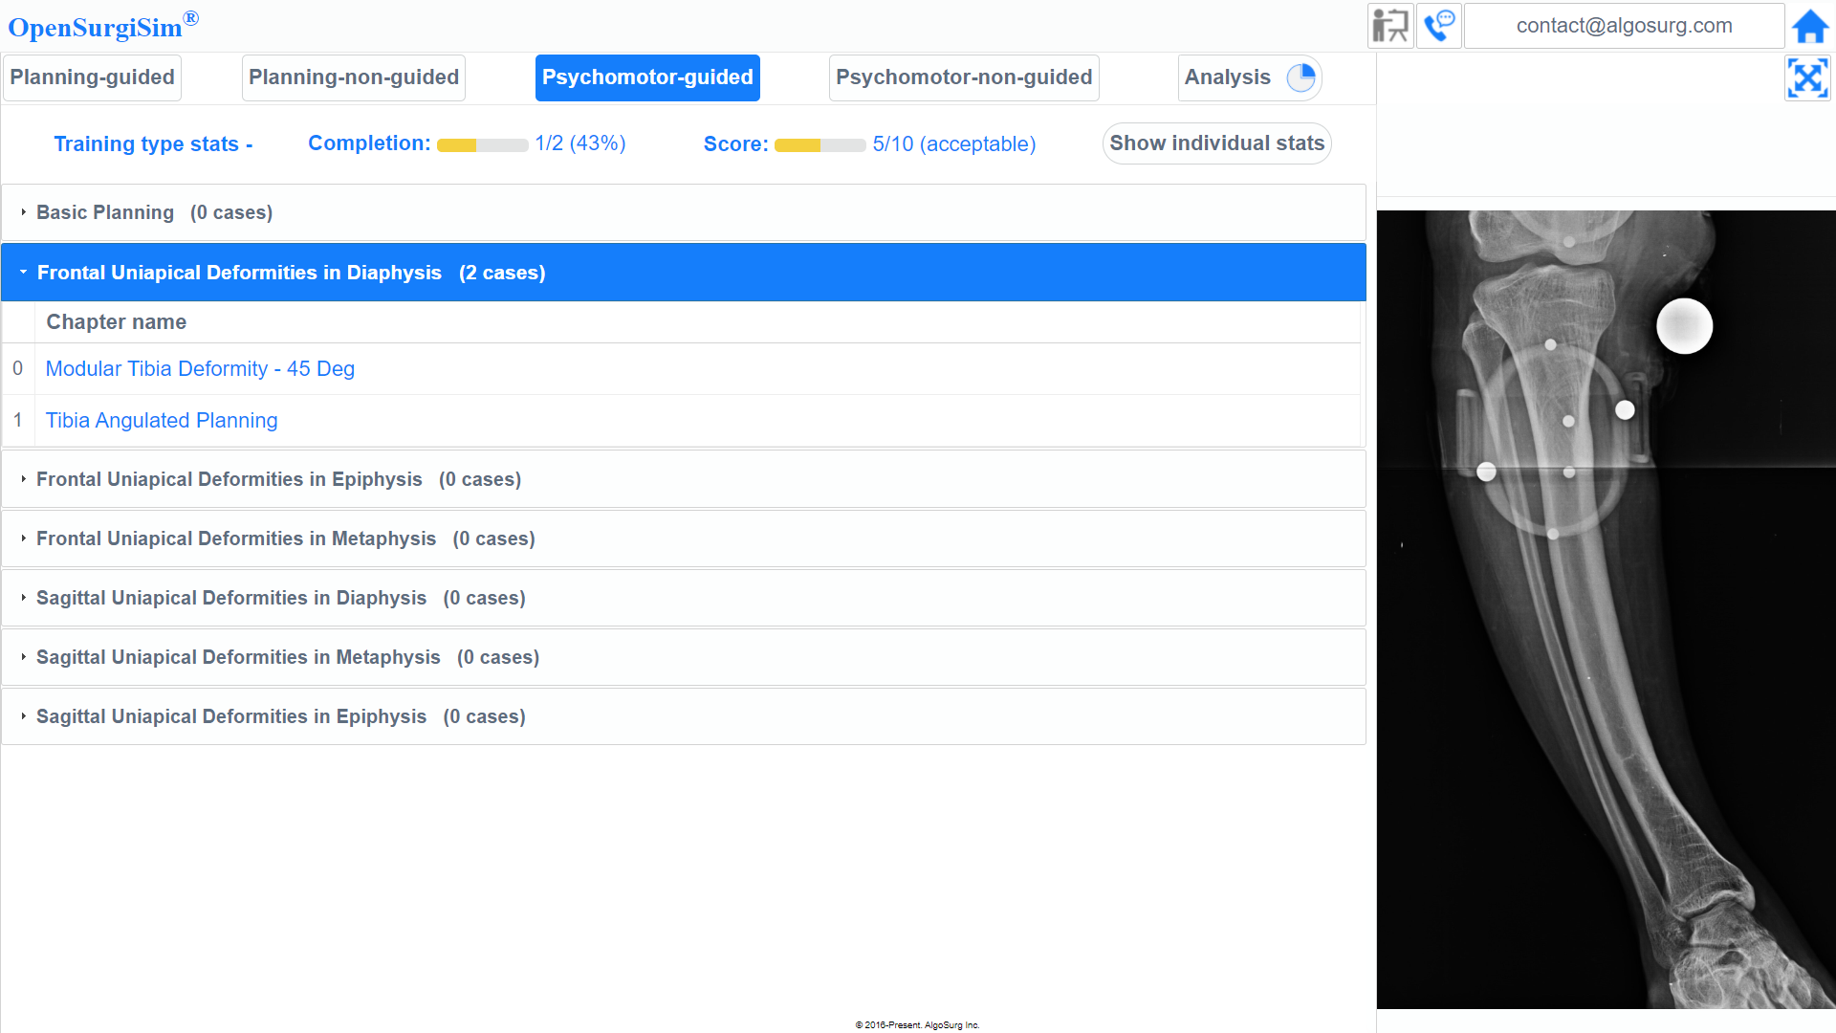
Task: Switch to Planning-guided tab
Action: click(x=92, y=77)
